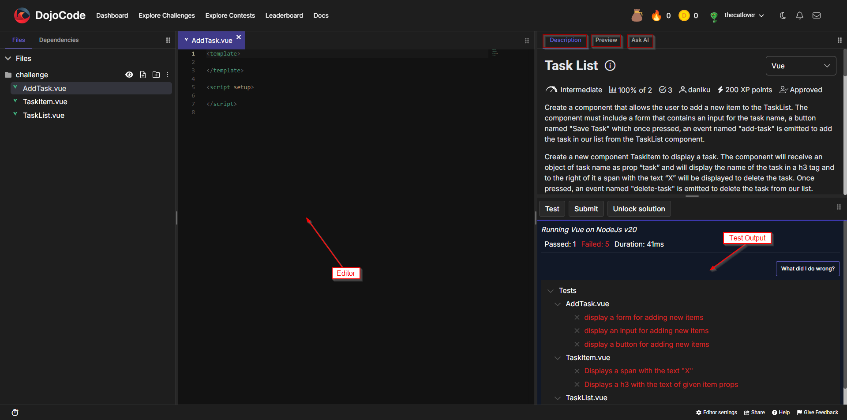The image size is (847, 420).
Task: Open the three-dot menu for challenge folder
Action: click(168, 75)
